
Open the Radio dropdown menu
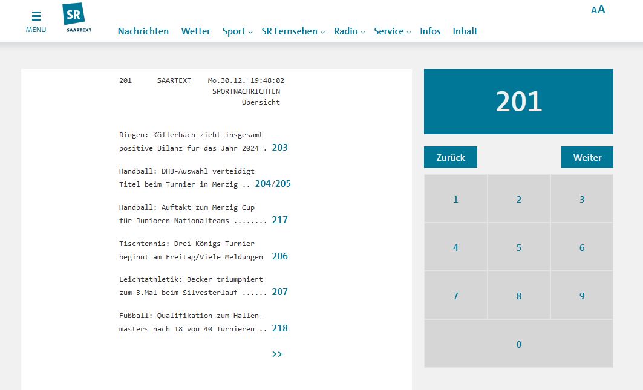349,31
